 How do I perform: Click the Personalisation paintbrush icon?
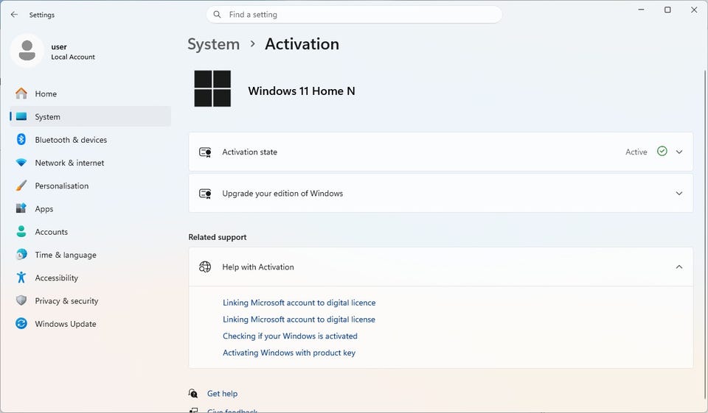[21, 186]
